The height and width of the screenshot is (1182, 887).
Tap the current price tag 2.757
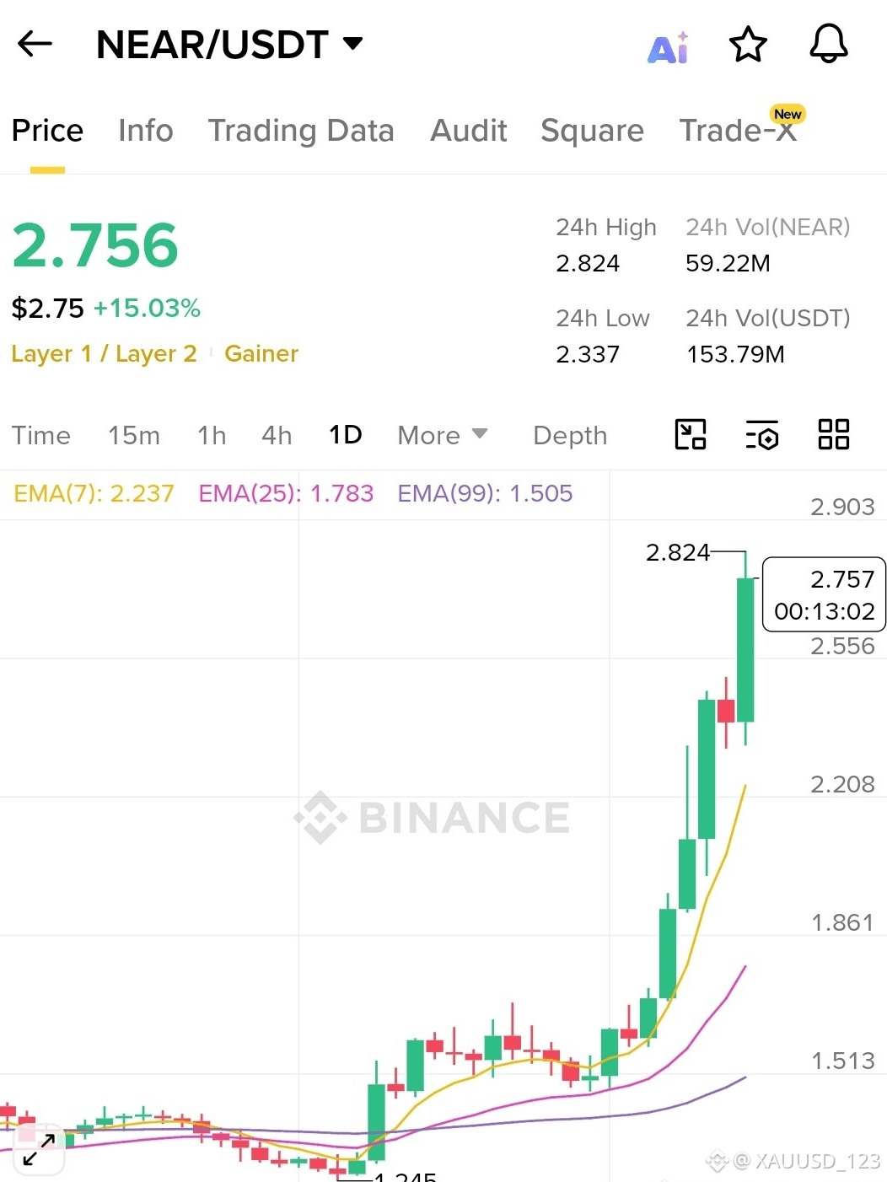824,594
